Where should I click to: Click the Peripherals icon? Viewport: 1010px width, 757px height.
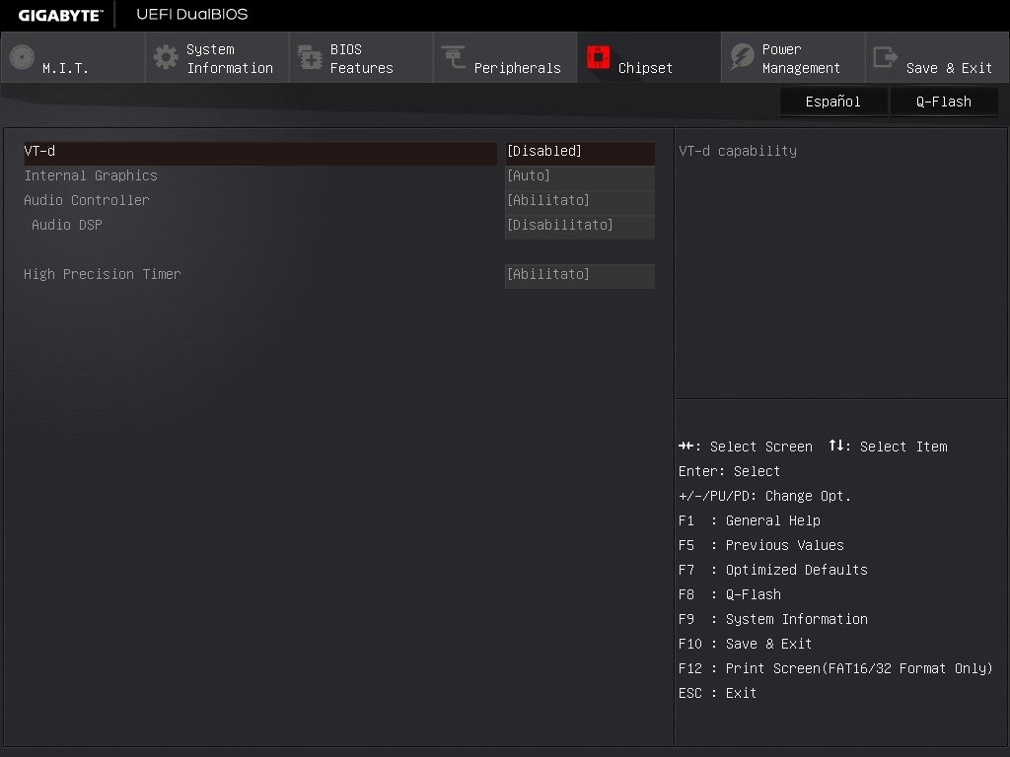[x=452, y=57]
